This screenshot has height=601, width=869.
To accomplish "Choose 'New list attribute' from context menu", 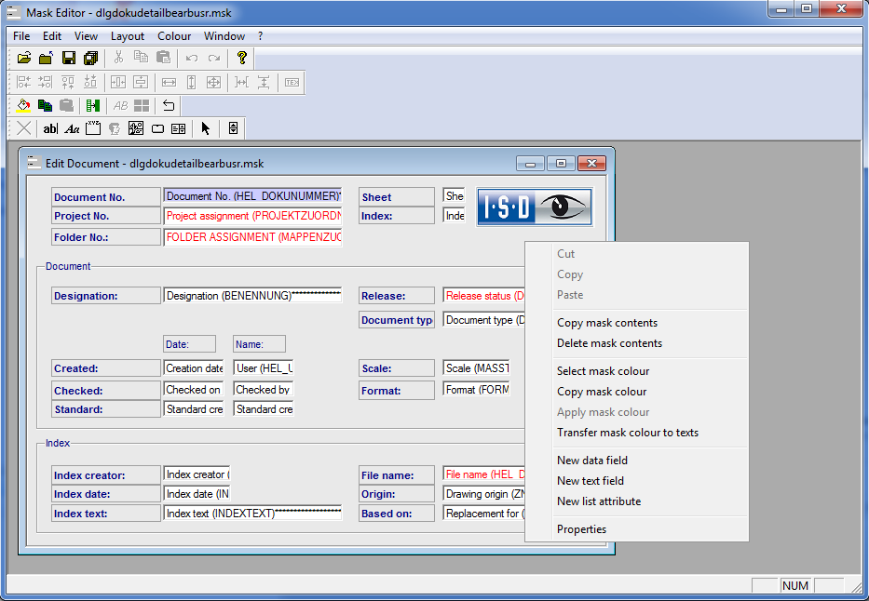I will pos(637,501).
